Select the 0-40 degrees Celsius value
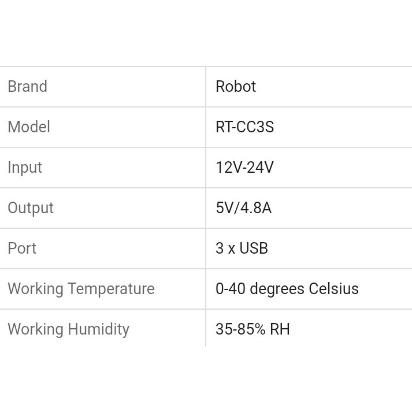Screen dimensions: 412x412 (287, 289)
